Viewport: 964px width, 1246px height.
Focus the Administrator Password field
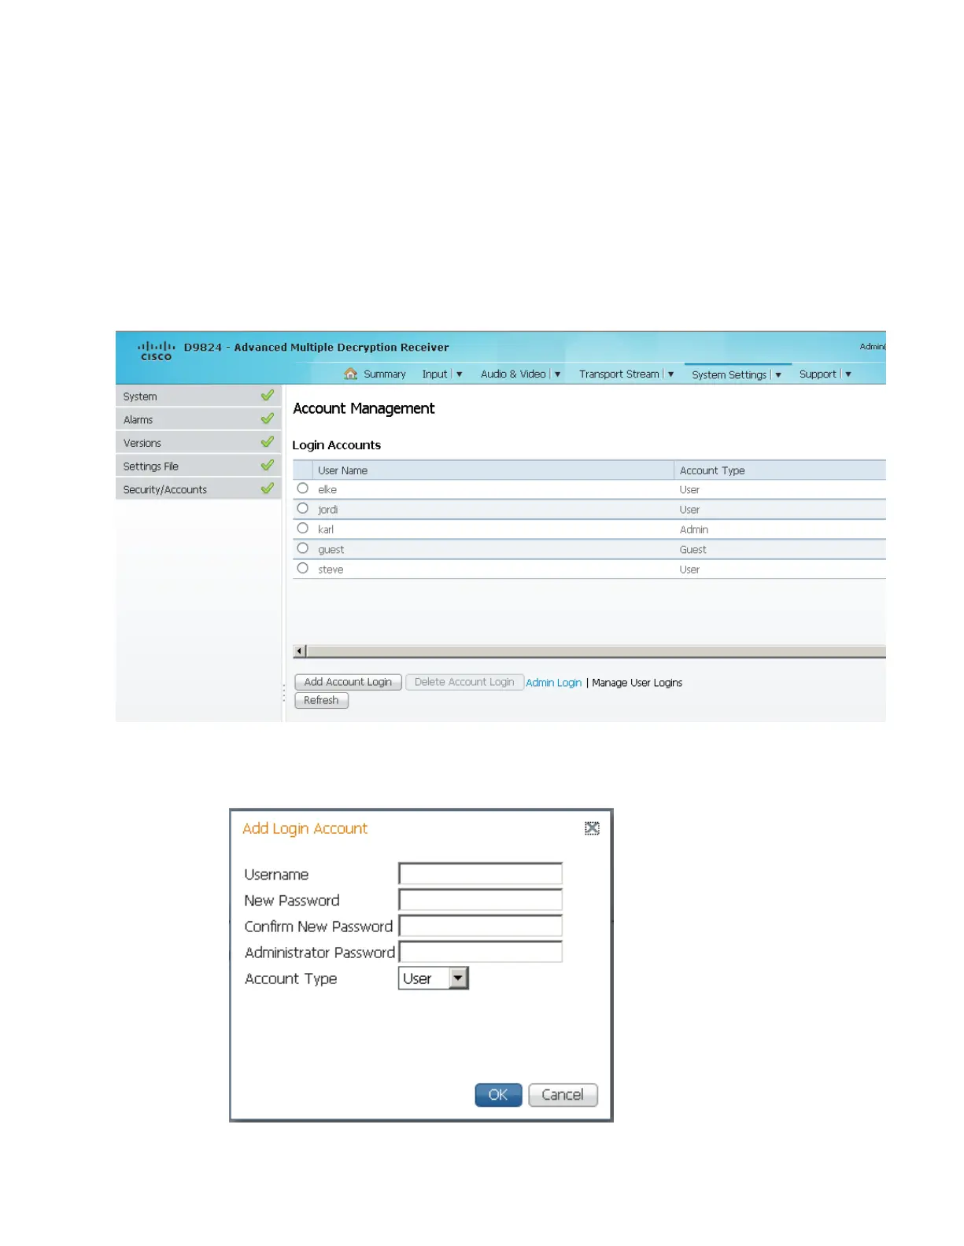[x=480, y=952]
